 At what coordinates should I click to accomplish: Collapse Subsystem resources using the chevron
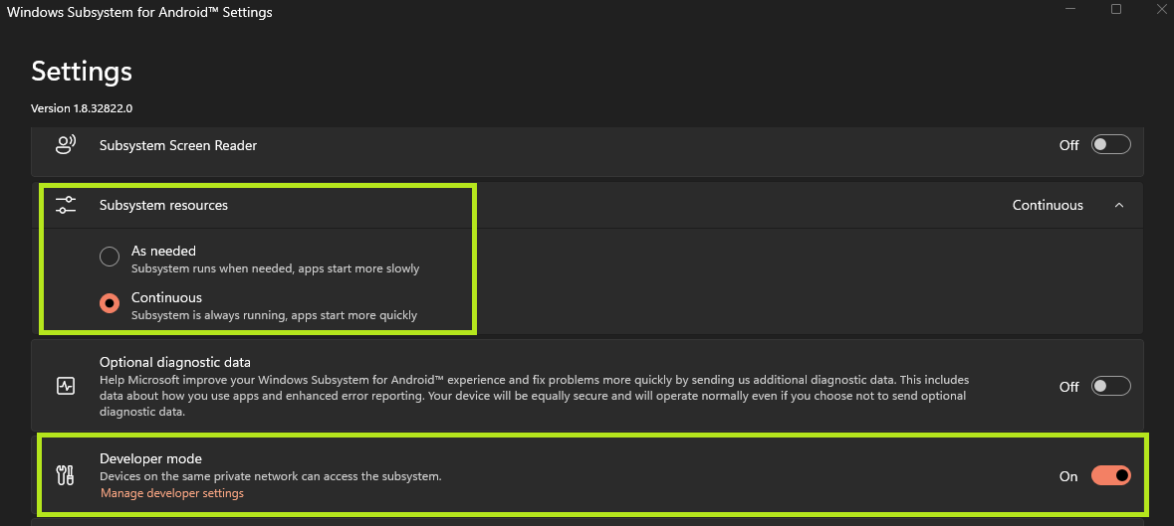click(1119, 205)
